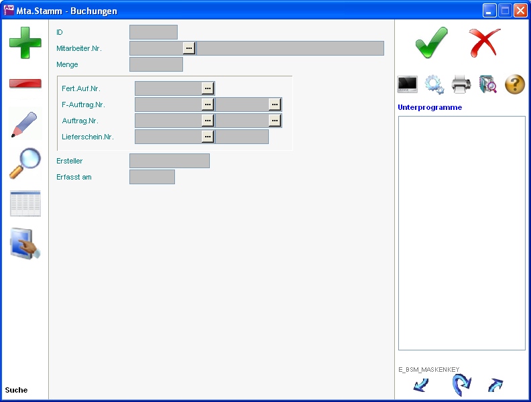Open the table list view icon

[25, 204]
